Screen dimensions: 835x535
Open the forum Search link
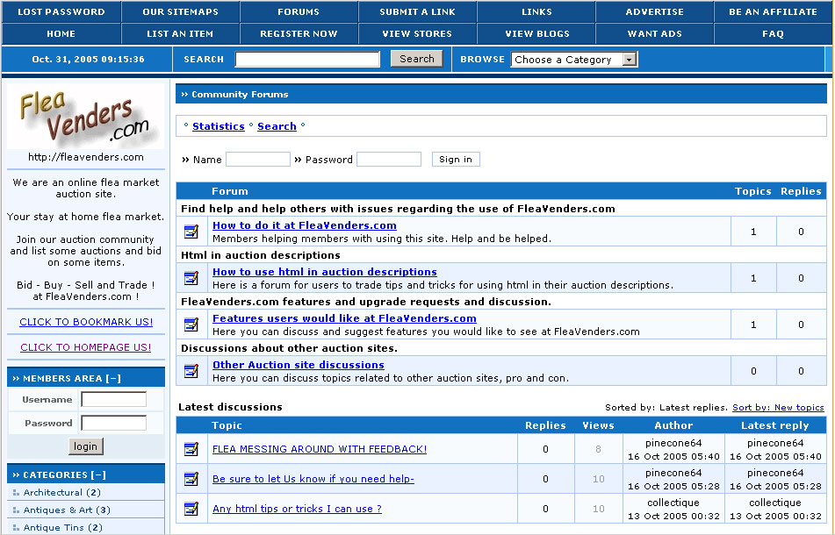coord(277,126)
